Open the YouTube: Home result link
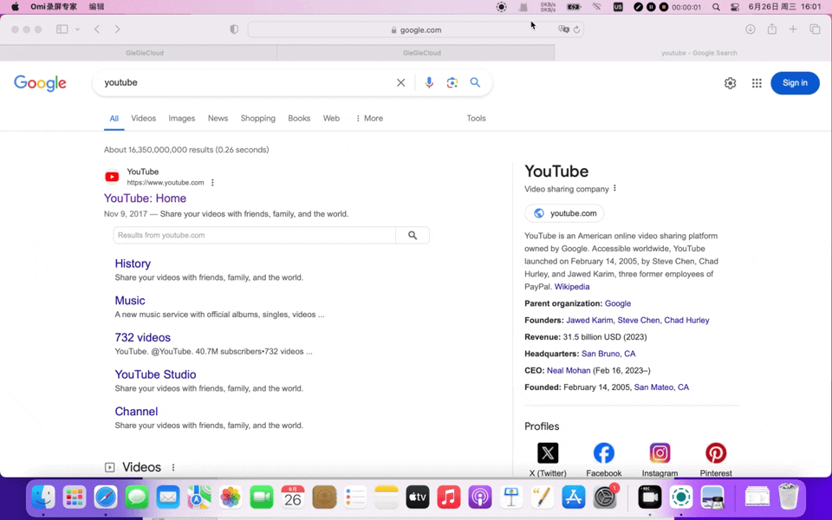 (x=145, y=198)
